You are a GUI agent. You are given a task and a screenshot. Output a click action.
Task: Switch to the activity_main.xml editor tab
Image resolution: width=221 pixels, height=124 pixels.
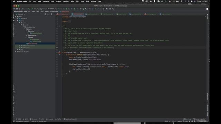point(63,14)
